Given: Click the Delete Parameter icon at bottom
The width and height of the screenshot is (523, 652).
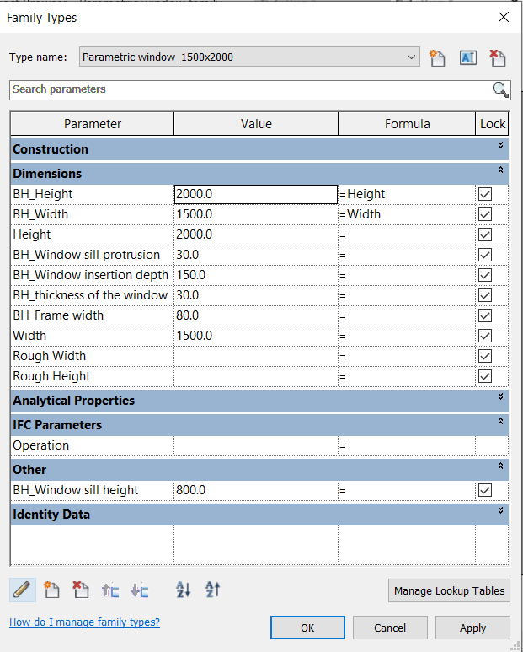Looking at the screenshot, I should [81, 590].
